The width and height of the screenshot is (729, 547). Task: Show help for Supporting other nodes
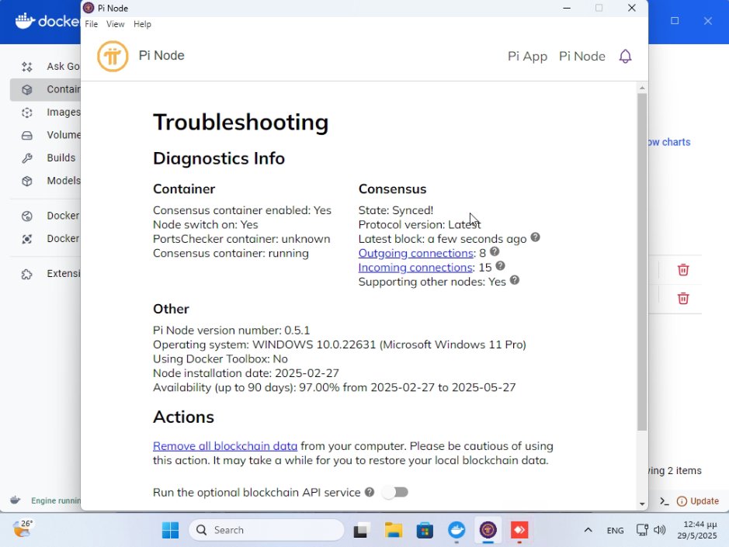[x=515, y=280]
